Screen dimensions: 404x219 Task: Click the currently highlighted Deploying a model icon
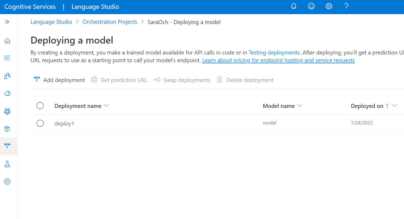(7, 146)
